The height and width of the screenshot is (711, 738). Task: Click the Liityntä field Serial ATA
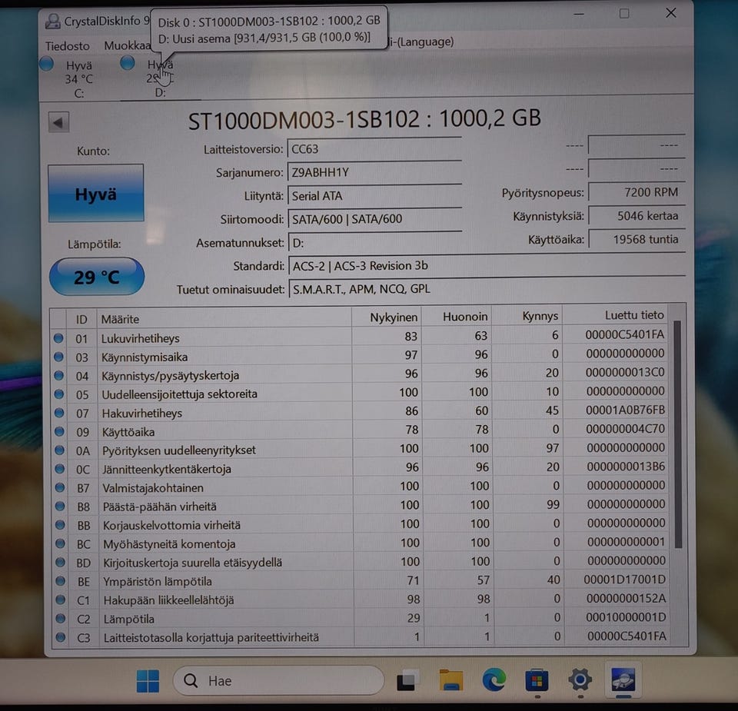tap(374, 196)
